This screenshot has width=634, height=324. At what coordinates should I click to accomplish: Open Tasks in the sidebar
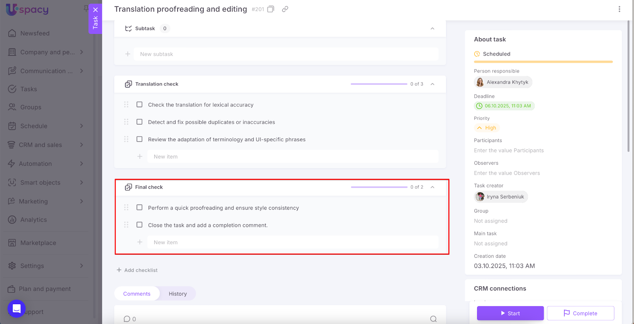[29, 89]
